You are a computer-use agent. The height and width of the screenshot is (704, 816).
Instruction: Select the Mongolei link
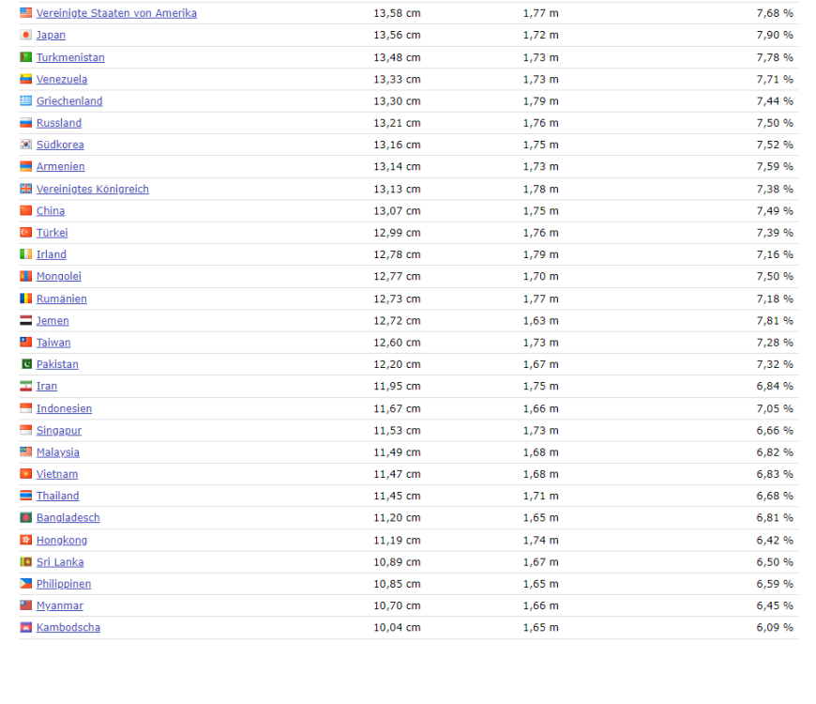(x=59, y=276)
